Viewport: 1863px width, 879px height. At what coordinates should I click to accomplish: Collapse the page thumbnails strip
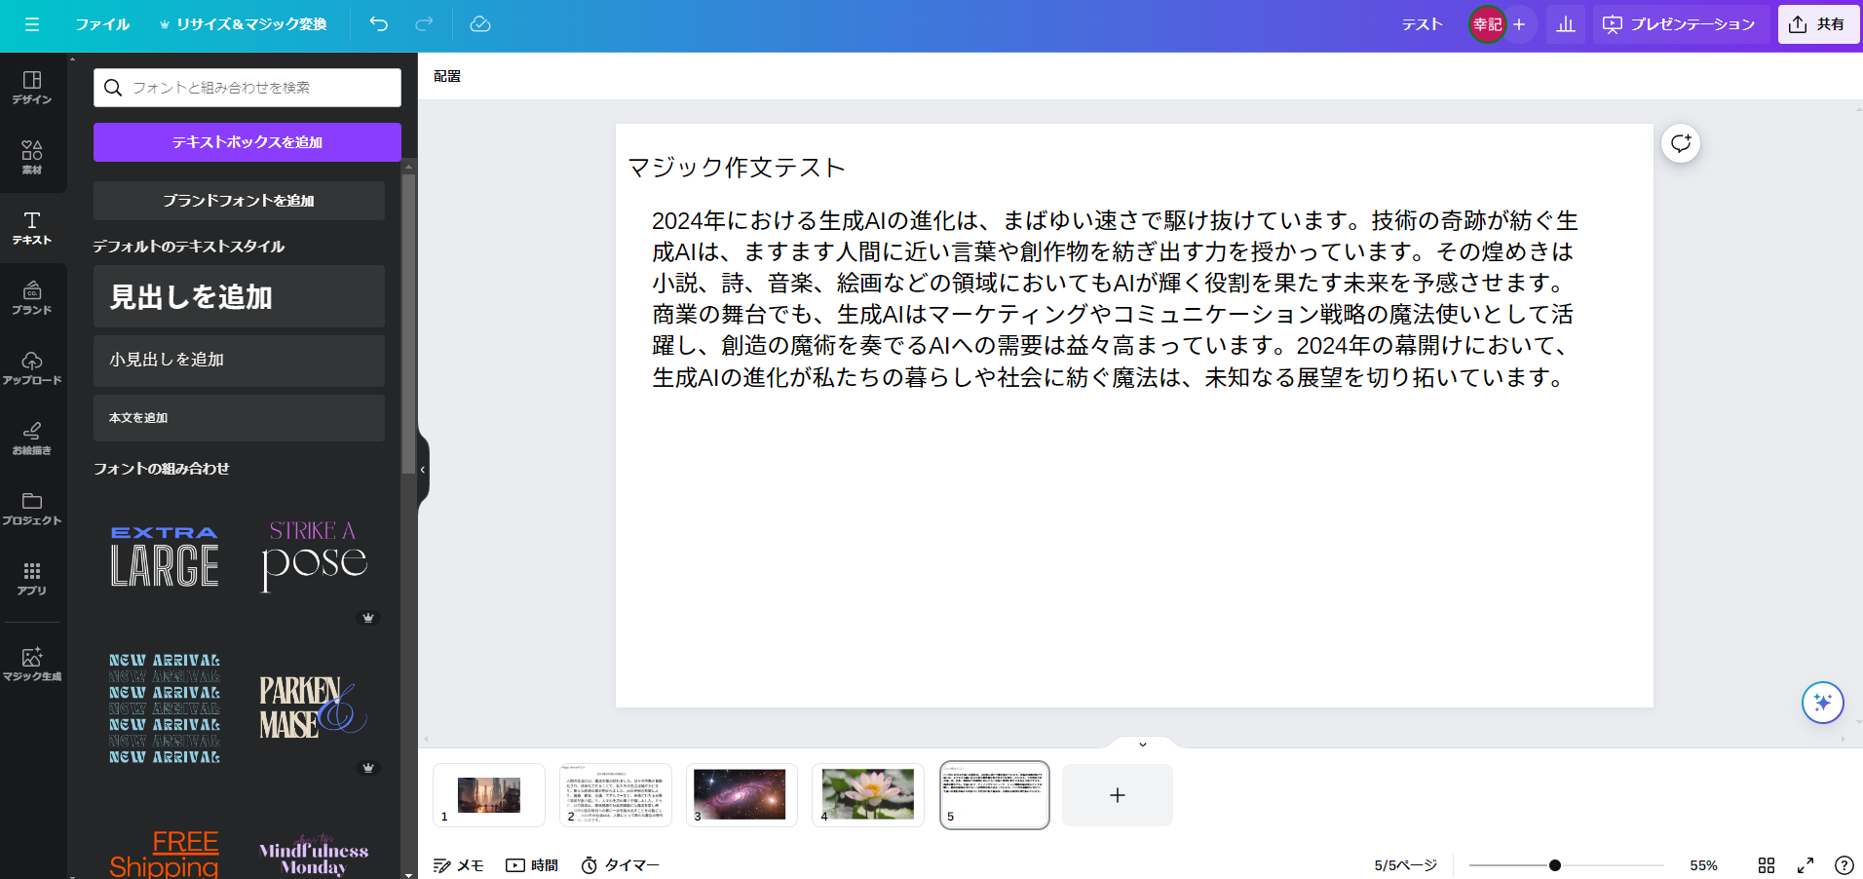(x=1142, y=745)
